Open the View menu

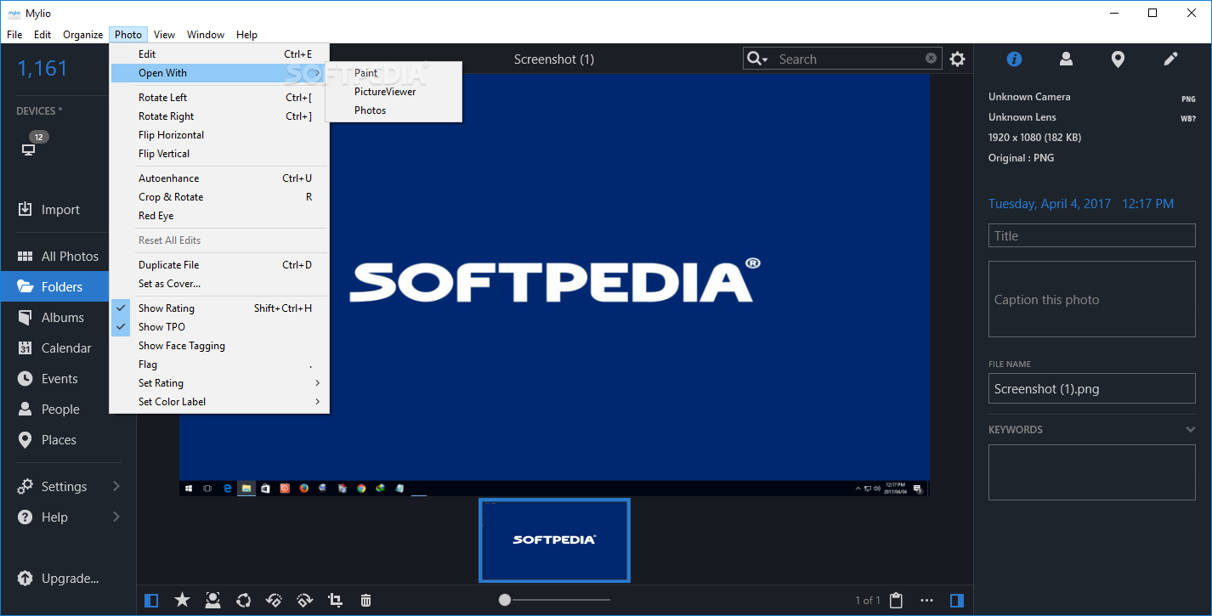pos(165,35)
